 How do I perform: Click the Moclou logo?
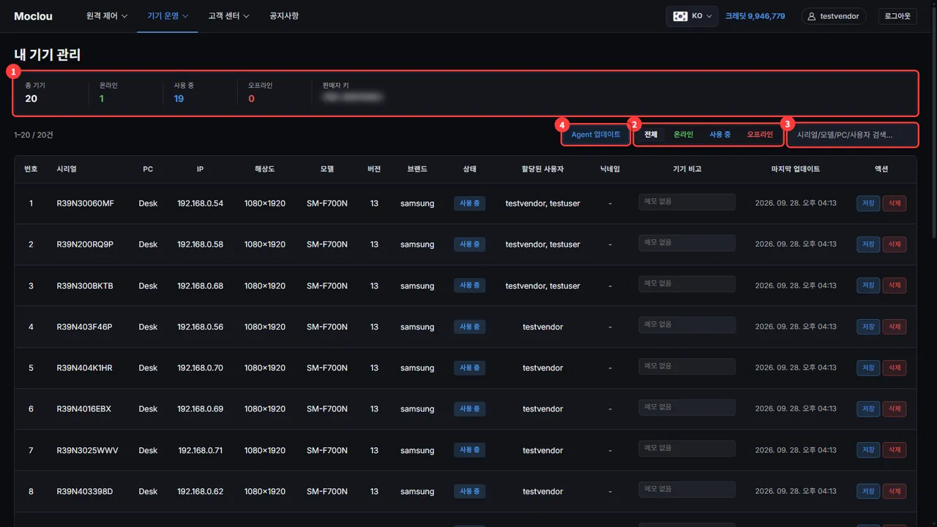tap(33, 16)
